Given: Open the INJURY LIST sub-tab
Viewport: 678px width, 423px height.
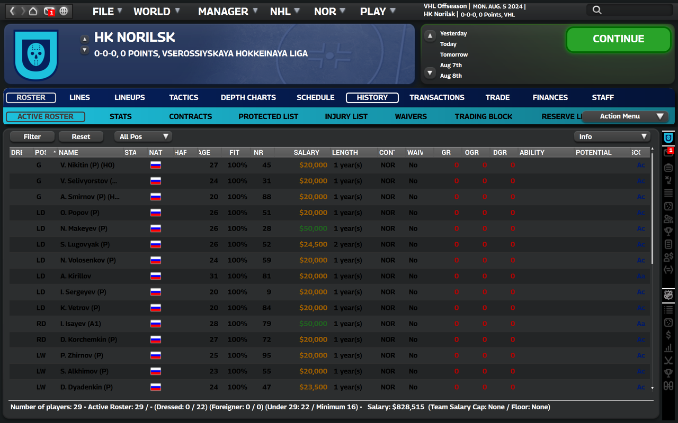Looking at the screenshot, I should point(346,116).
